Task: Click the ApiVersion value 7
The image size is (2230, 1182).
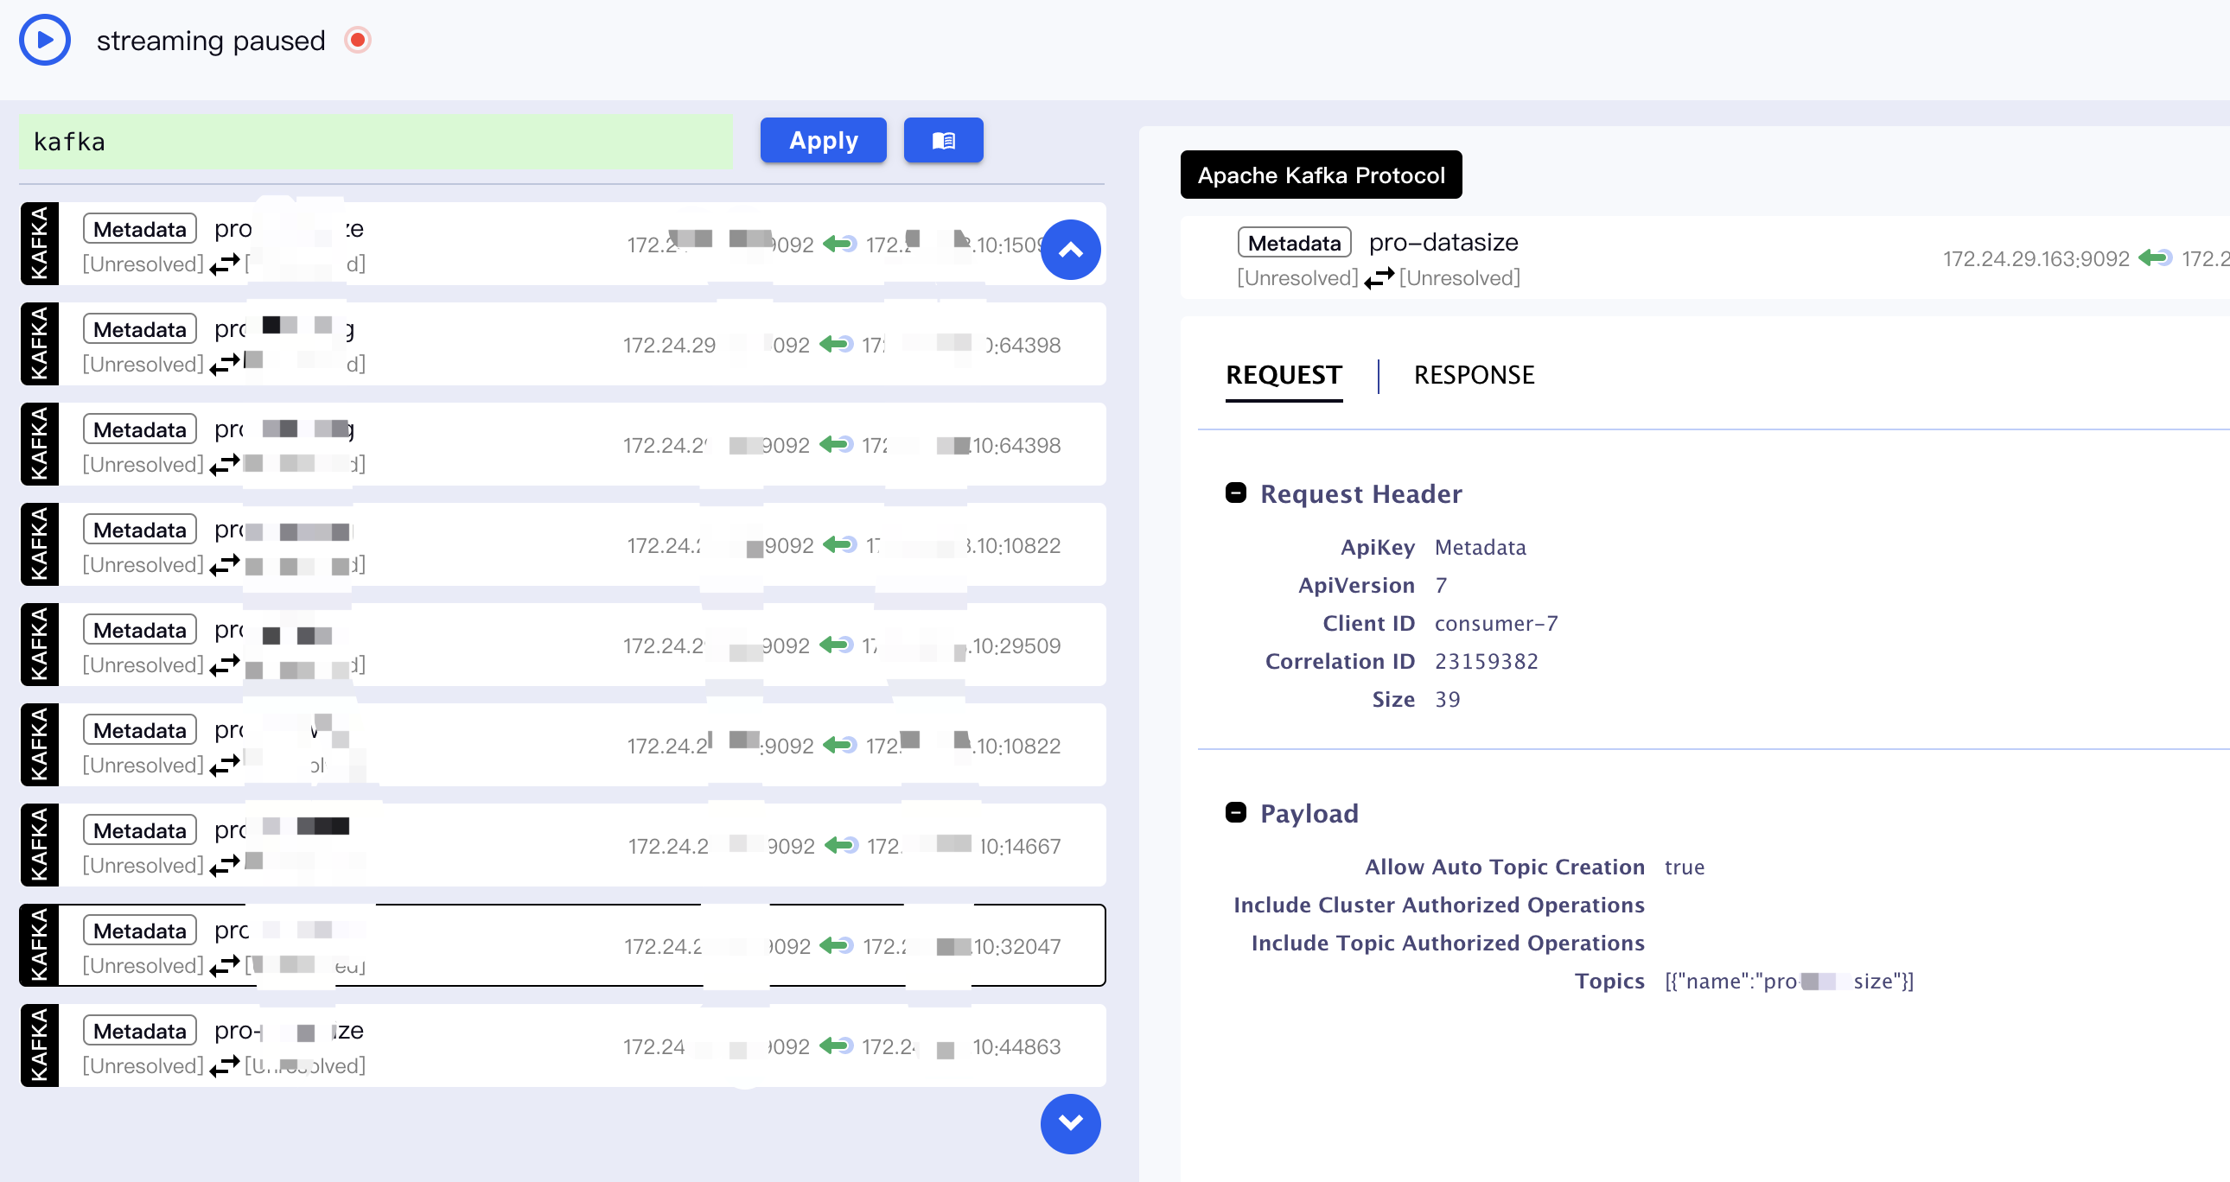Action: click(x=1441, y=585)
